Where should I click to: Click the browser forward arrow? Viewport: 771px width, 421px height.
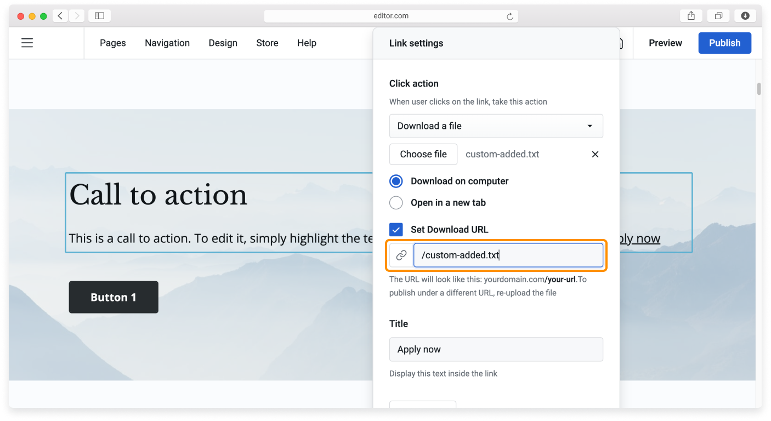(77, 16)
